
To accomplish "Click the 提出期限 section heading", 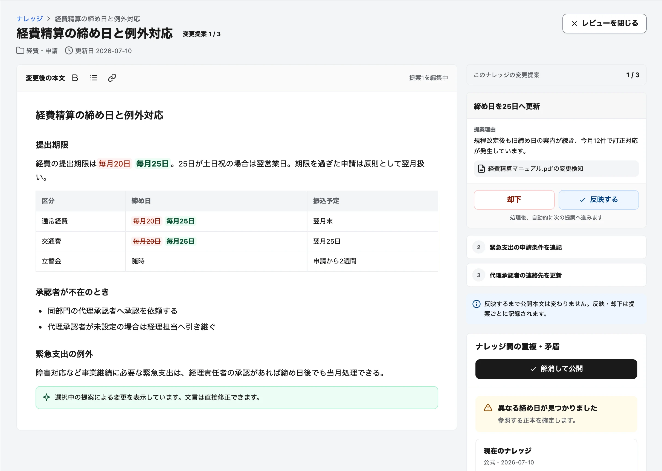I will point(52,145).
